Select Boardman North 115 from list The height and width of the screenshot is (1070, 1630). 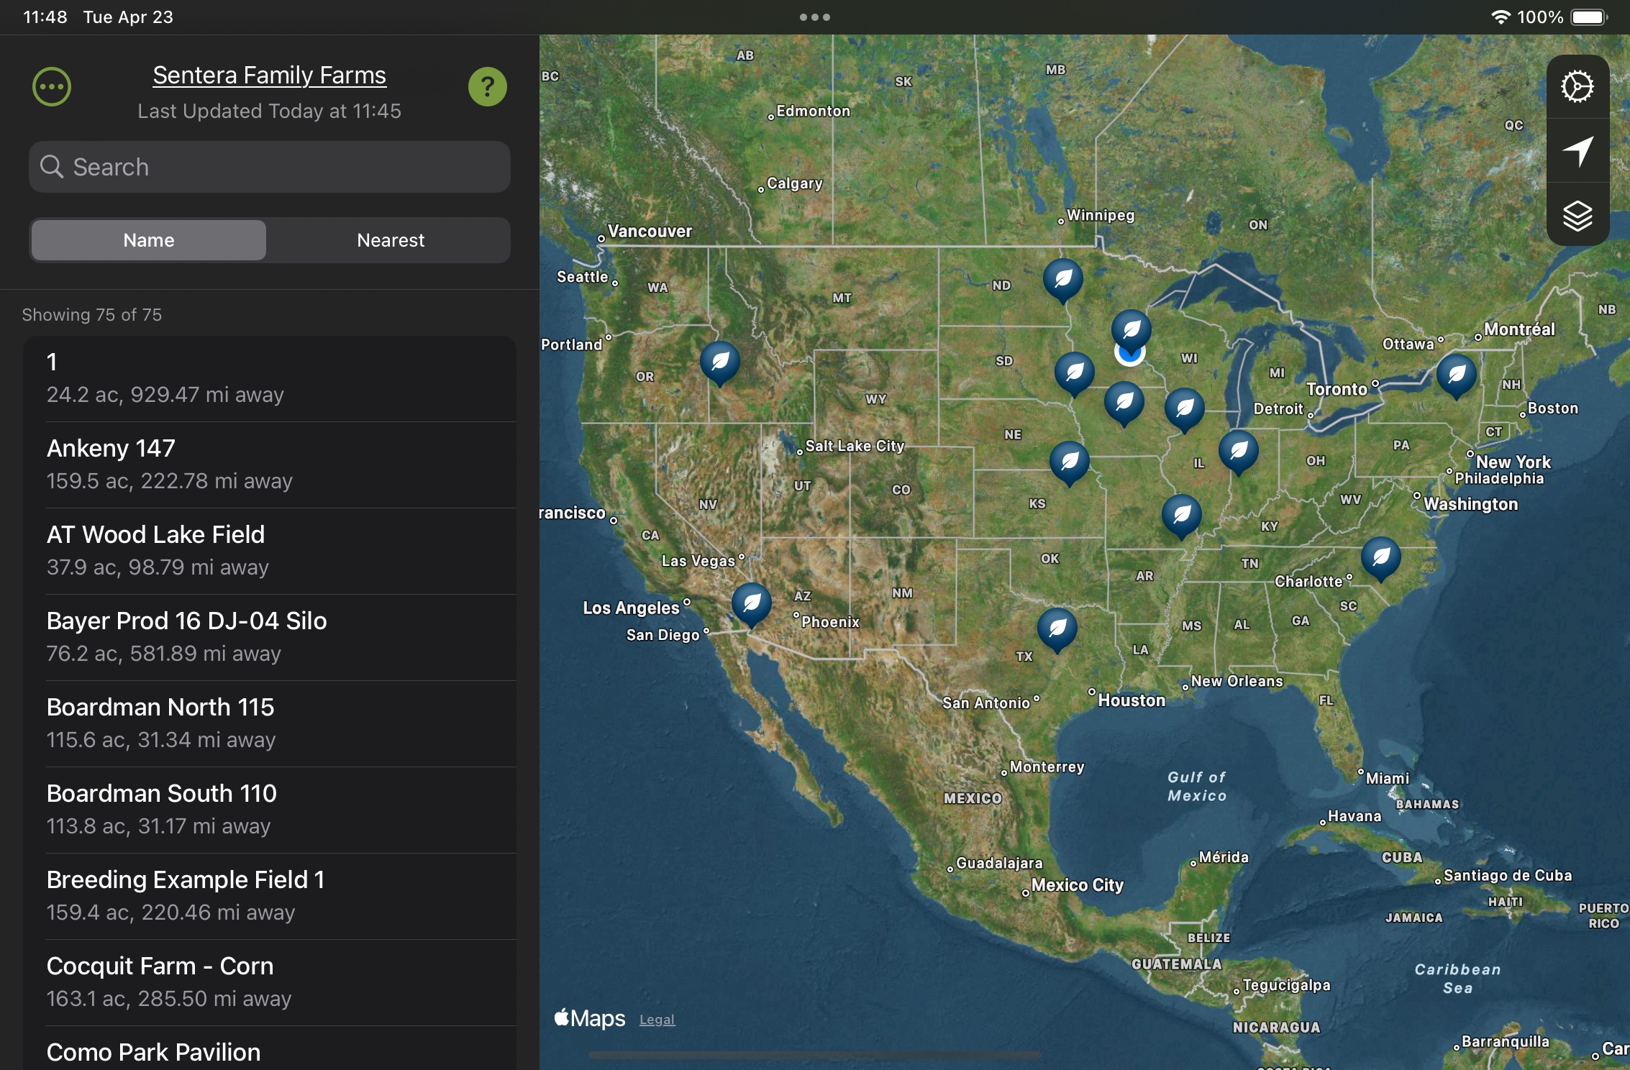coord(270,723)
